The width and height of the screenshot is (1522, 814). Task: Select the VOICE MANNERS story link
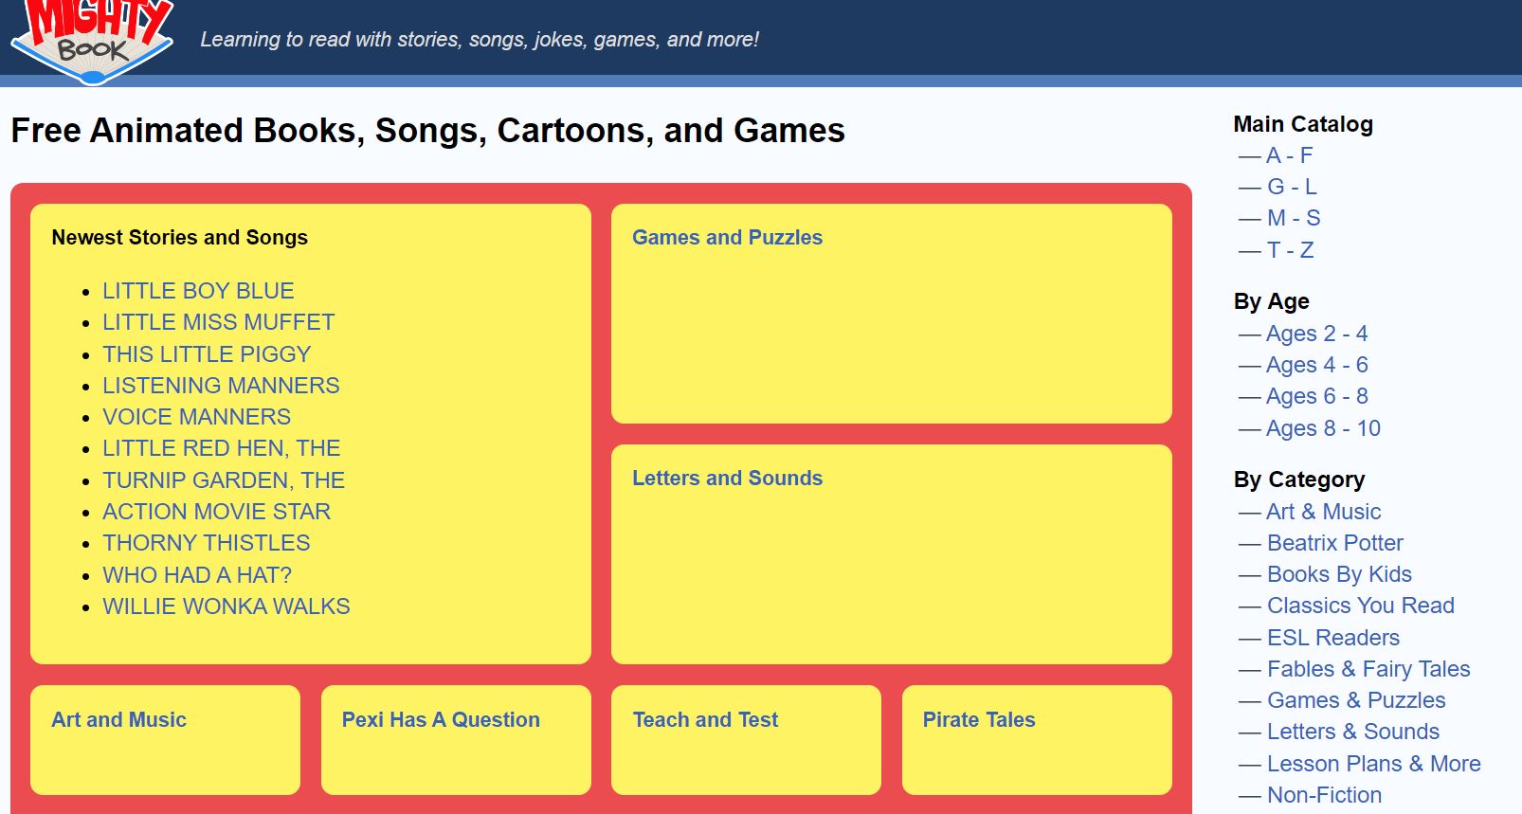[x=196, y=417]
